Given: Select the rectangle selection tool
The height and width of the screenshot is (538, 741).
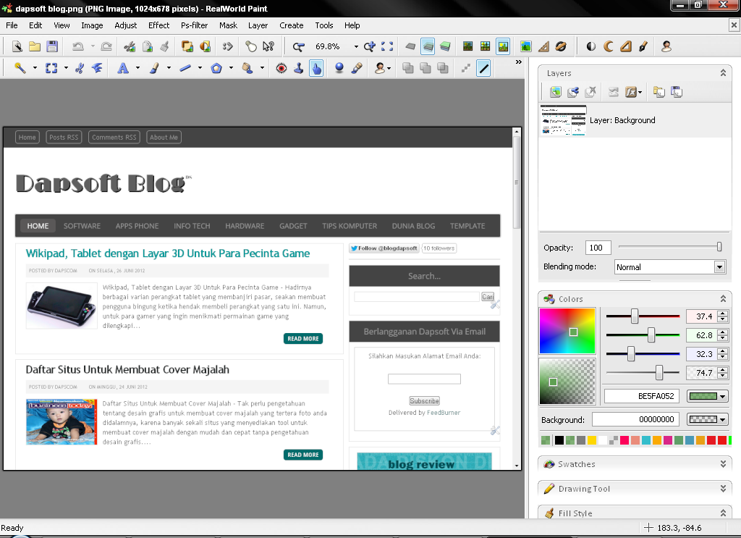Looking at the screenshot, I should (x=51, y=68).
